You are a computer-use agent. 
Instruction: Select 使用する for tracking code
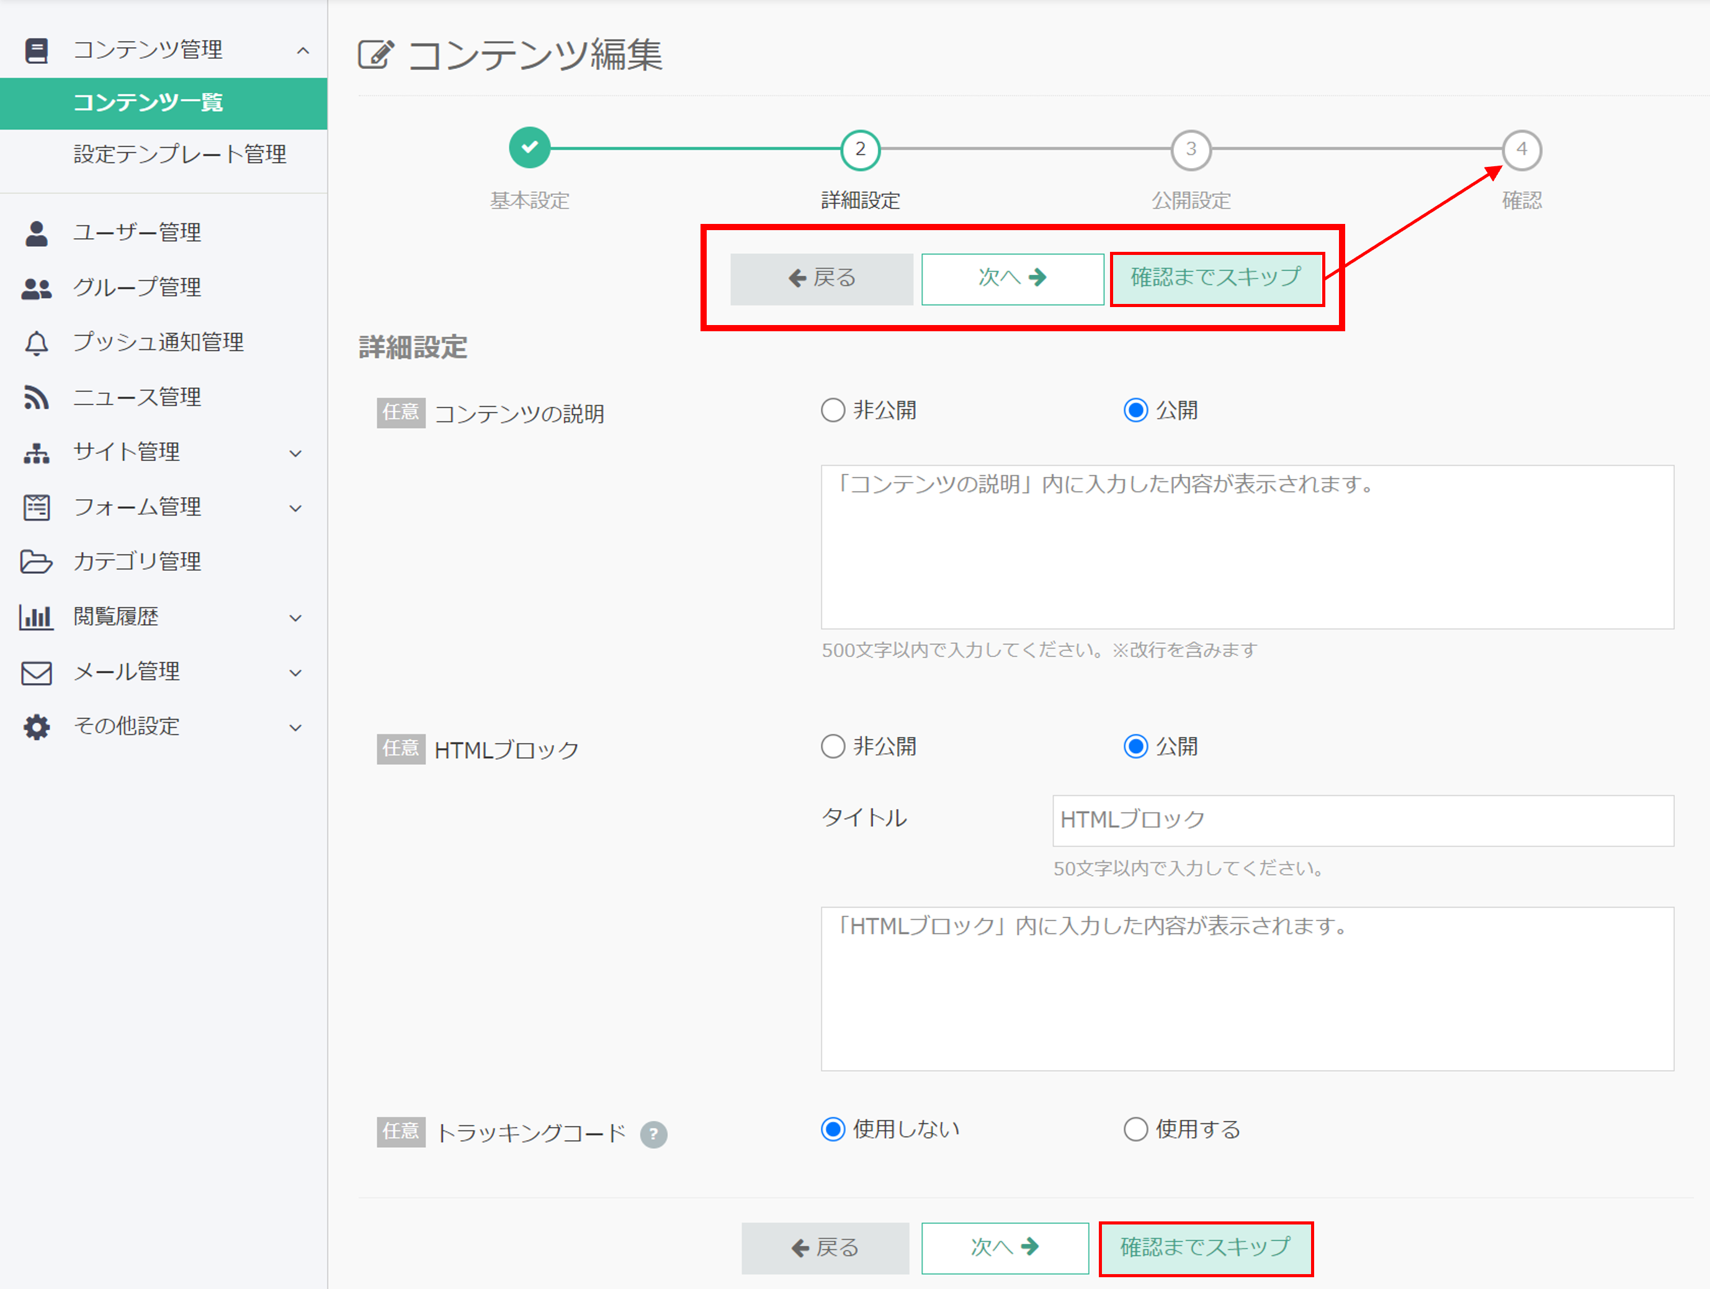click(x=1135, y=1130)
